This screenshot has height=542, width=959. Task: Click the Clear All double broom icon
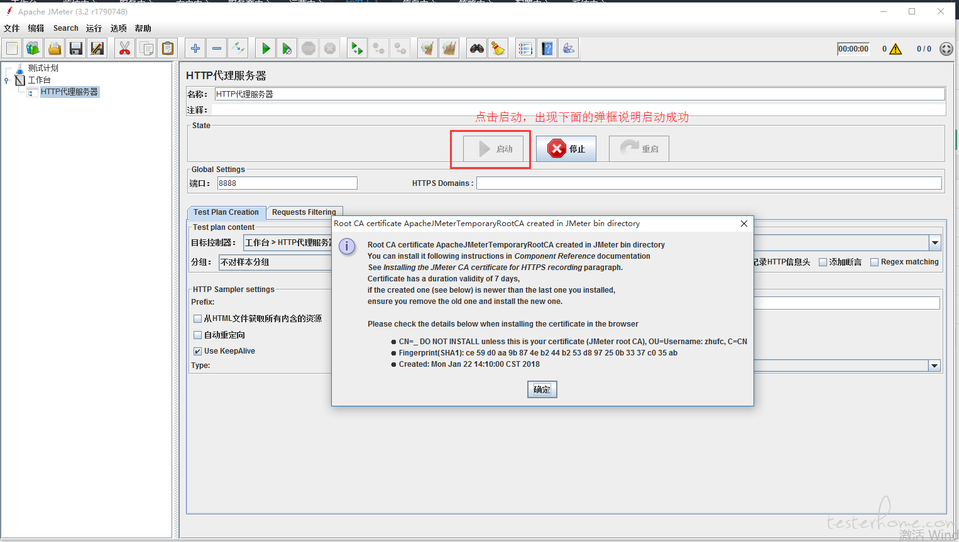(449, 48)
